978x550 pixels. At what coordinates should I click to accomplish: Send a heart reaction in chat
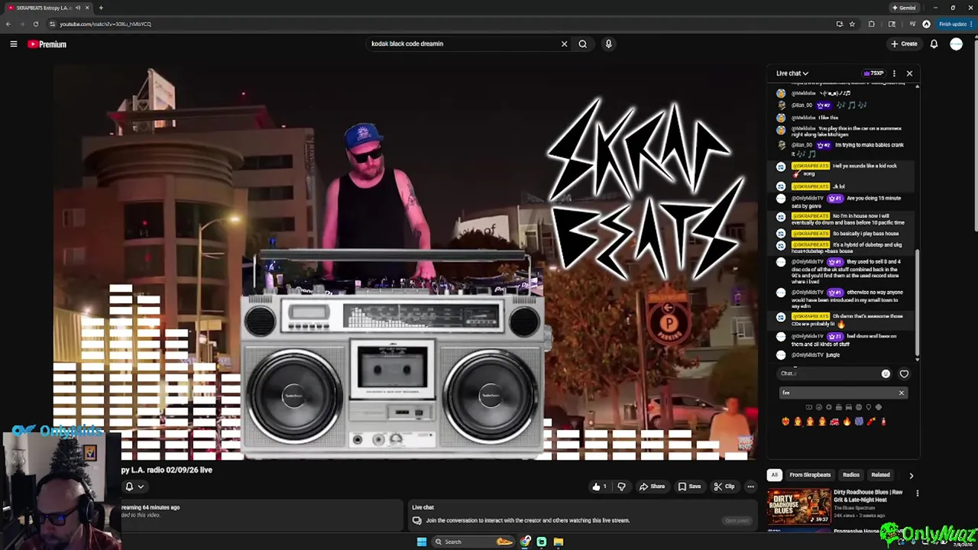[x=904, y=374]
